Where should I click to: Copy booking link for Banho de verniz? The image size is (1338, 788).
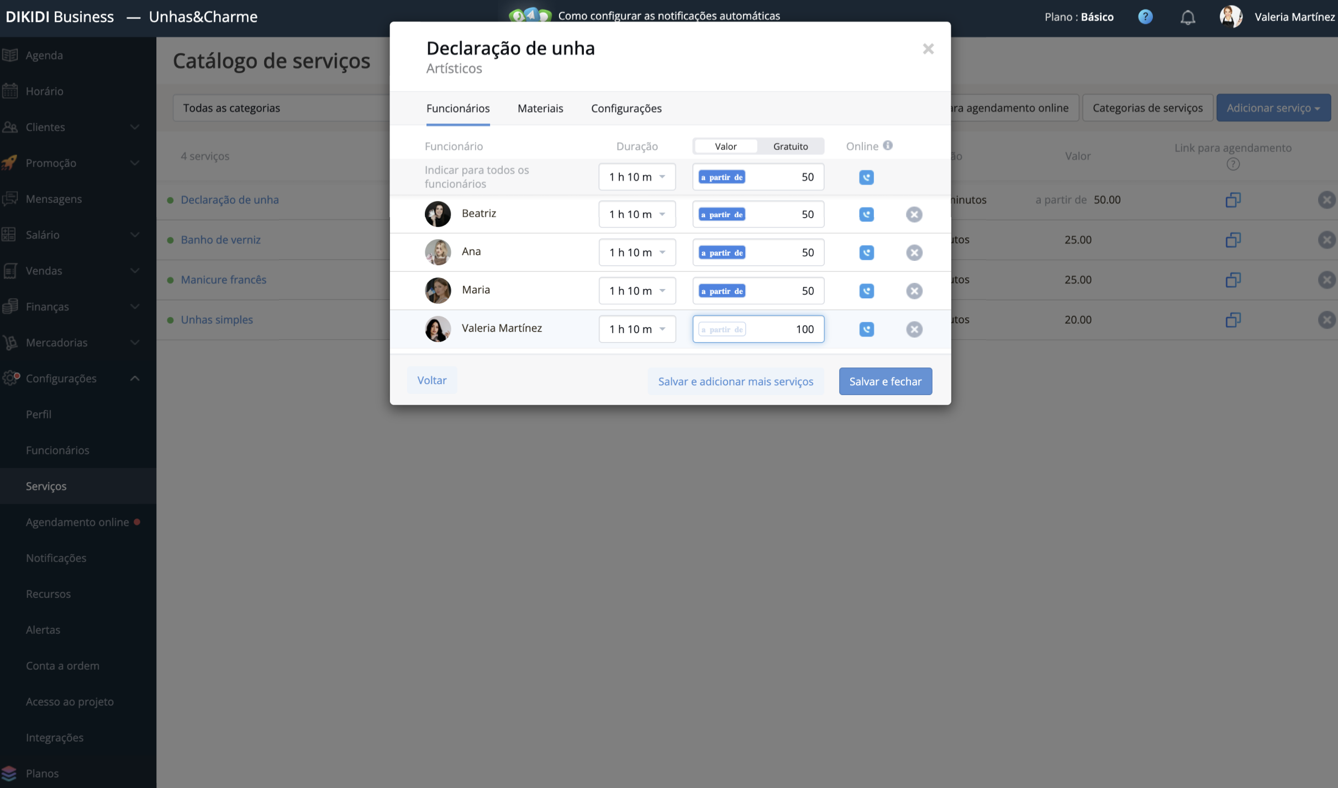1232,240
